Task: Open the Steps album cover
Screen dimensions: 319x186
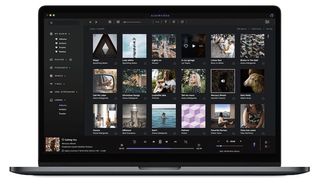Action: [x=105, y=46]
